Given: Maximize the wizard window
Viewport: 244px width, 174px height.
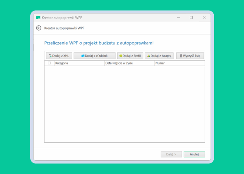Looking at the screenshot, I should coord(191,17).
